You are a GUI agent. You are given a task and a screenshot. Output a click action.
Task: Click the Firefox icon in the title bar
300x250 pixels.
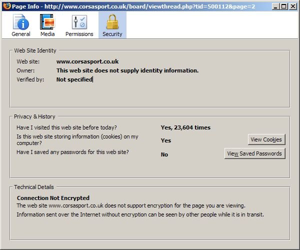click(x=5, y=6)
